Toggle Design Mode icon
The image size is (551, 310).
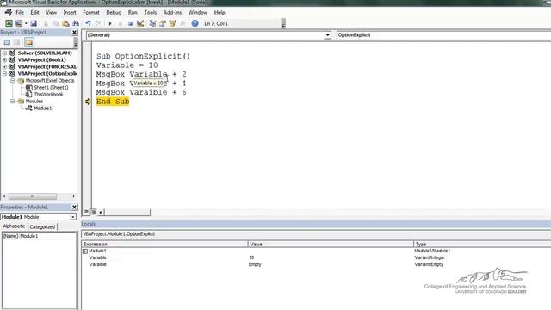point(140,23)
